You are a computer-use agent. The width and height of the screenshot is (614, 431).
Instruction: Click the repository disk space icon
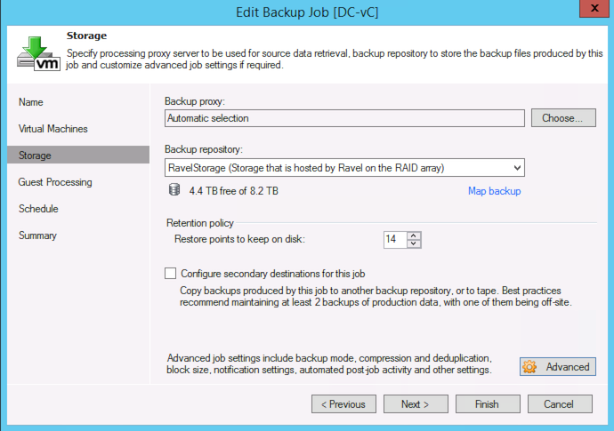(174, 190)
